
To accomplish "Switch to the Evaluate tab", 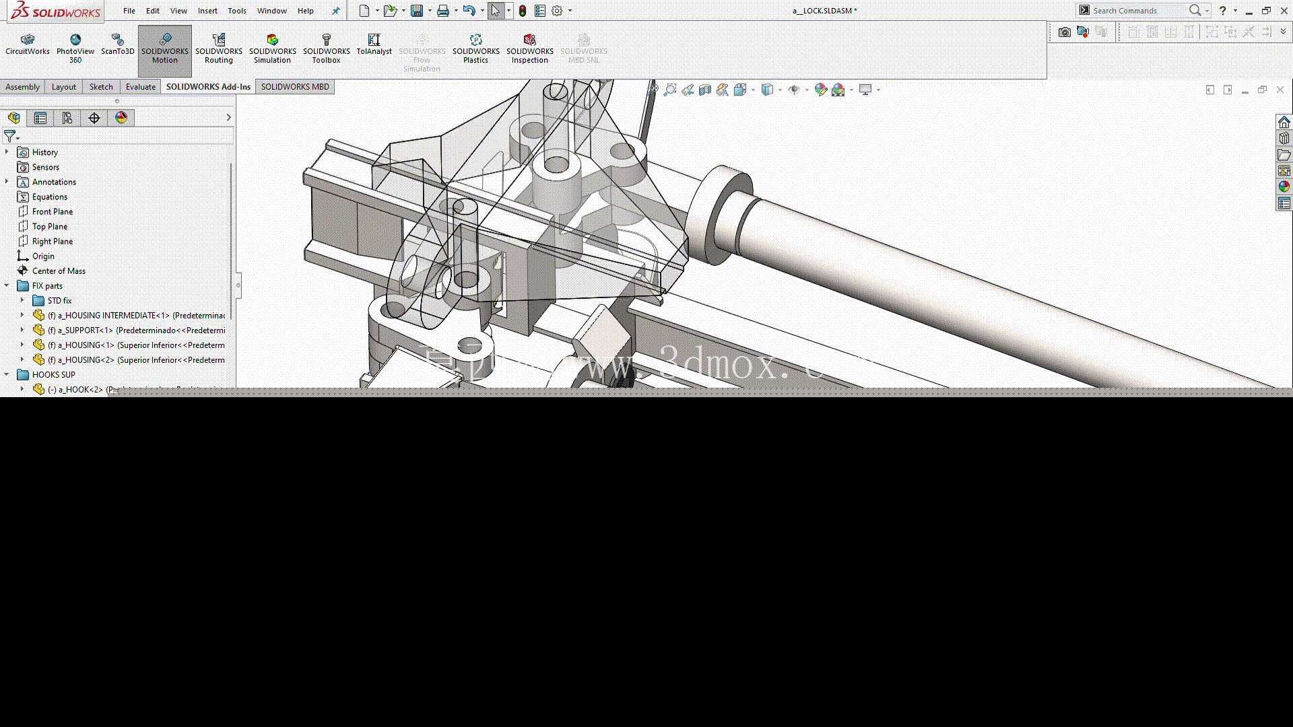I will (x=141, y=87).
